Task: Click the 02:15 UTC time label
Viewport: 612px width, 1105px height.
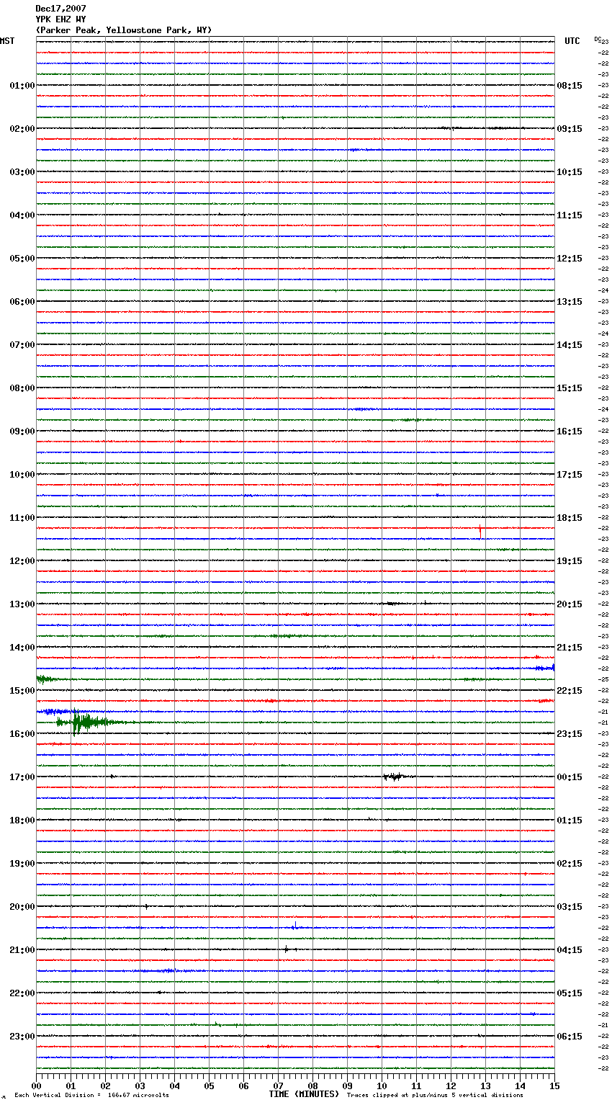Action: tap(570, 864)
